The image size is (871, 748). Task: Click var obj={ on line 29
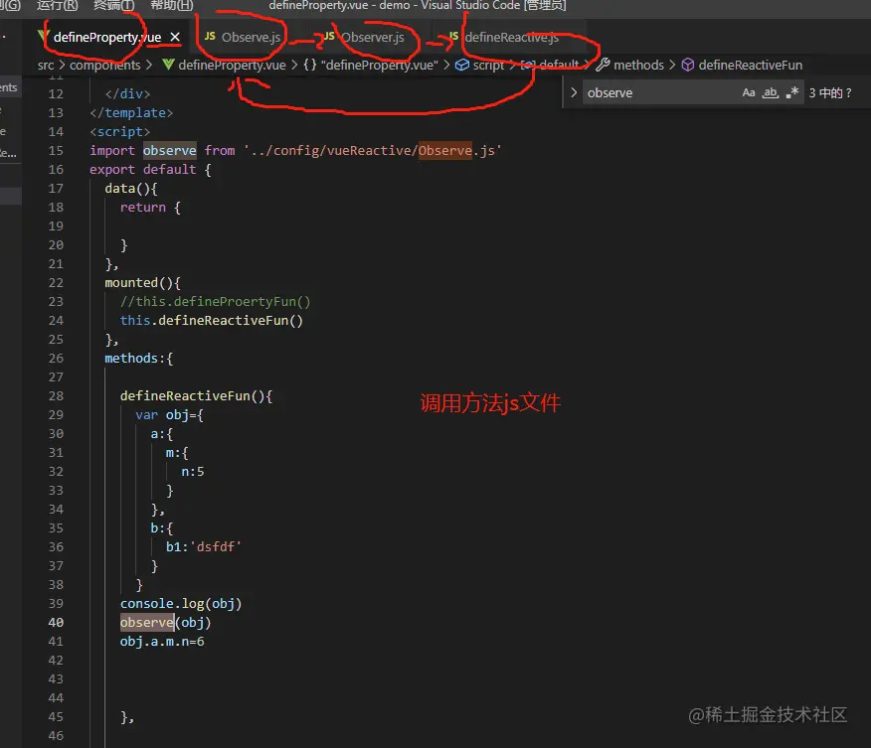point(169,414)
